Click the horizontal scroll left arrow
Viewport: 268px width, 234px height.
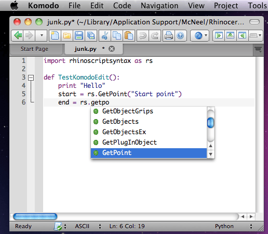point(243,216)
